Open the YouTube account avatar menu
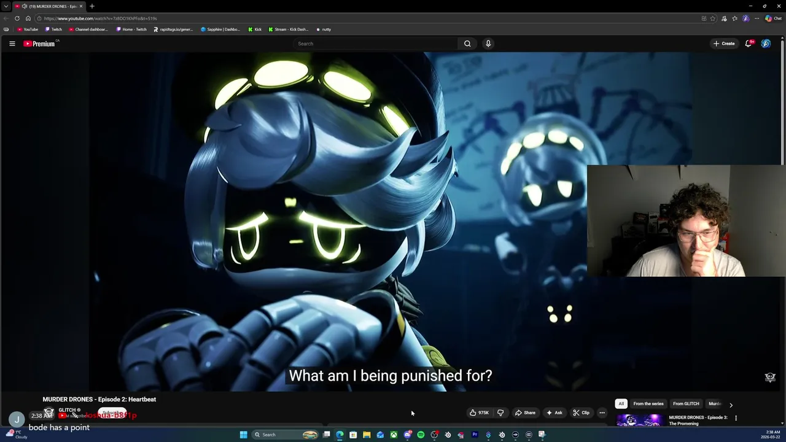 point(766,44)
